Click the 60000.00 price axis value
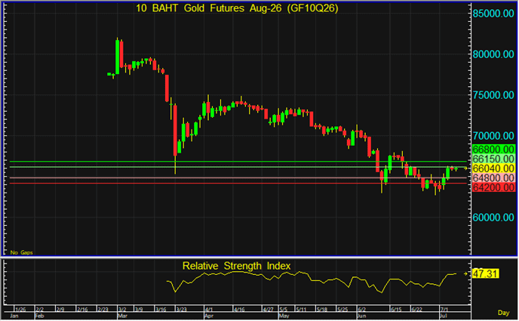 [x=493, y=218]
